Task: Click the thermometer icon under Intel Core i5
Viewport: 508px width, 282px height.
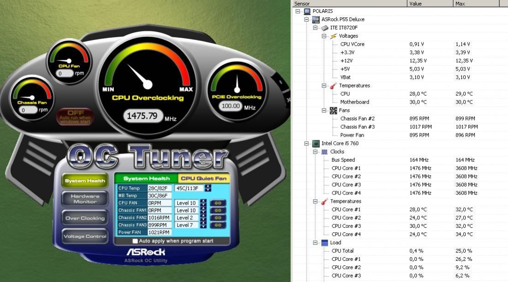Action: click(x=325, y=201)
